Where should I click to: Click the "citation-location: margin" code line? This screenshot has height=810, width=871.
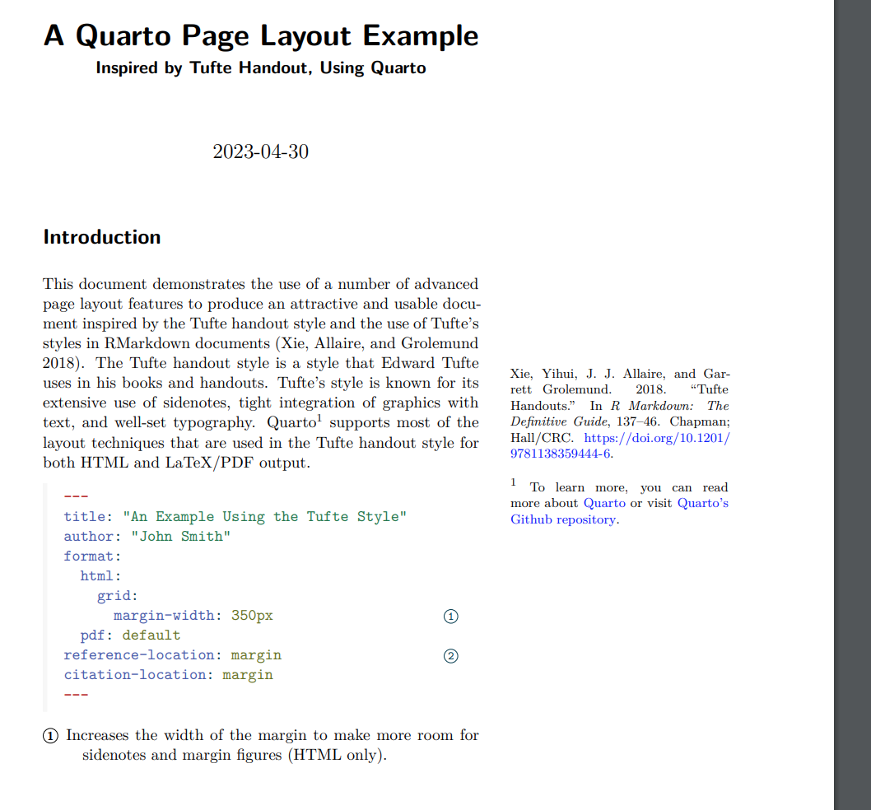click(169, 675)
